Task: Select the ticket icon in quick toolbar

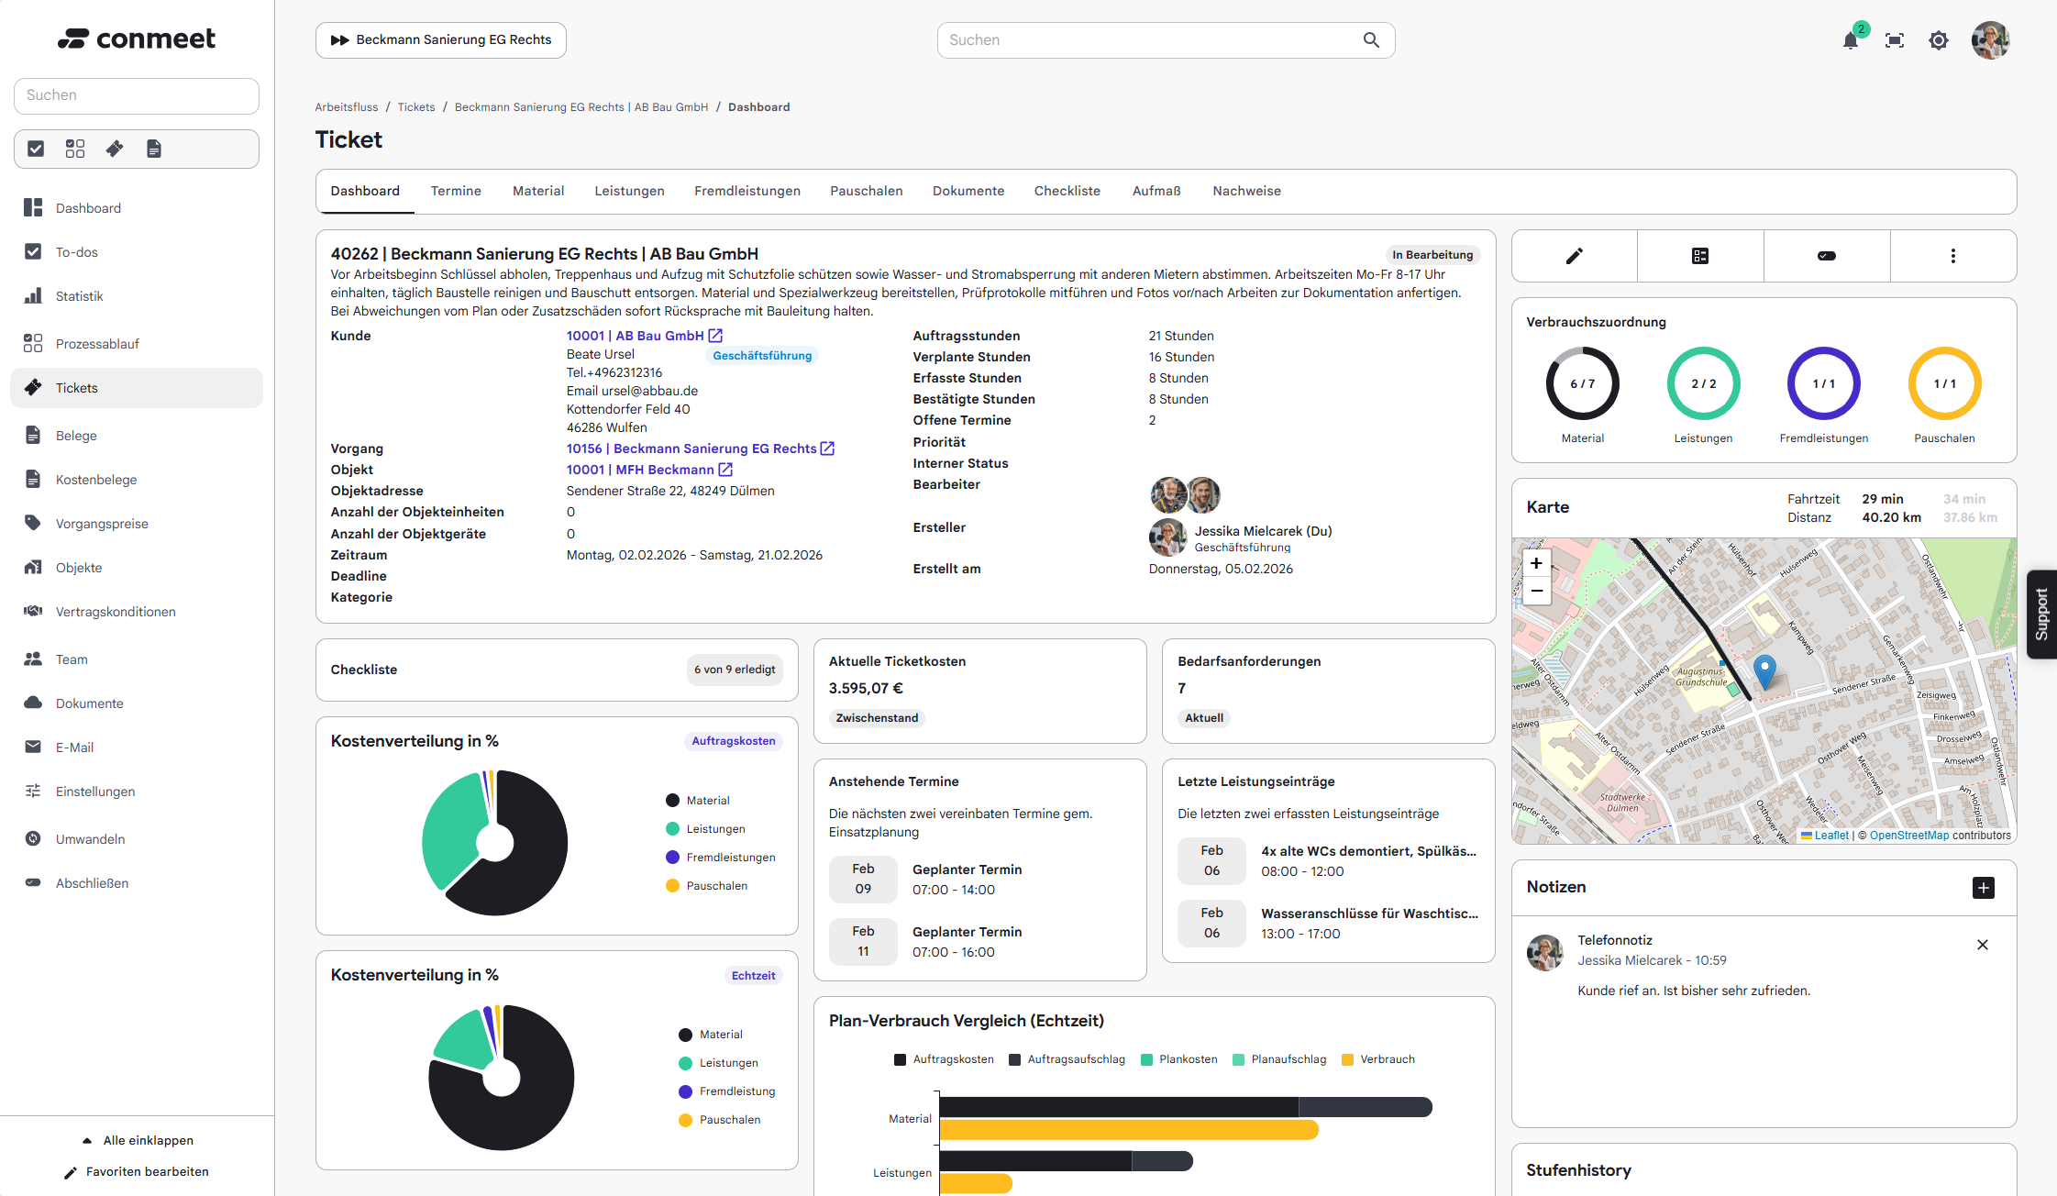Action: 115,149
